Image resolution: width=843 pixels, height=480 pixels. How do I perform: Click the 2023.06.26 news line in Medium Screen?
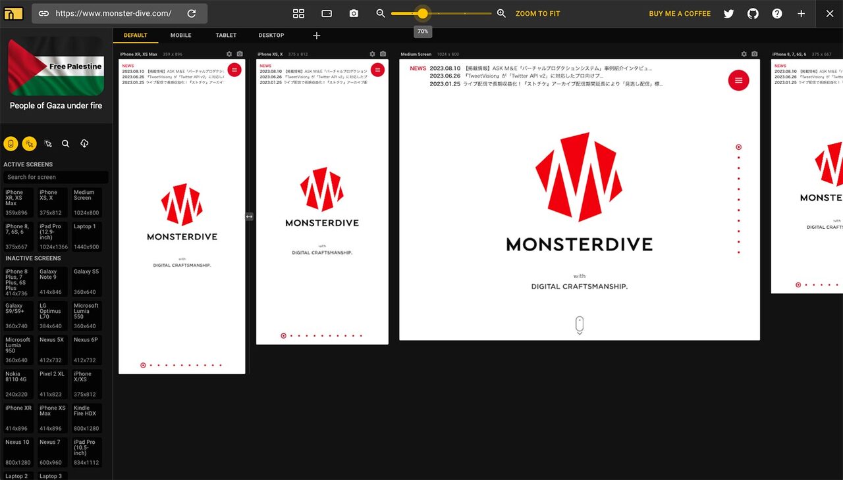click(516, 76)
